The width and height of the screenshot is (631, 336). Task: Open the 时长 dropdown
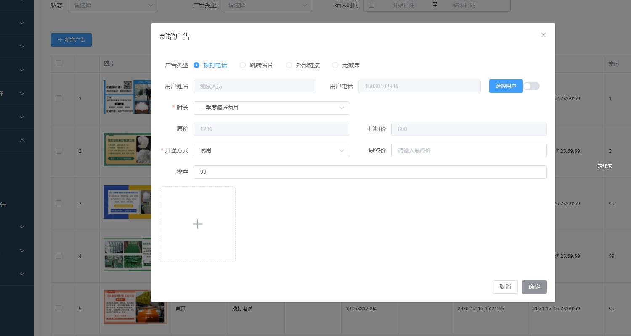[x=271, y=108]
